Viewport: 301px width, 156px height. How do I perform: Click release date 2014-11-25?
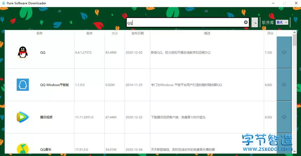tap(134, 85)
